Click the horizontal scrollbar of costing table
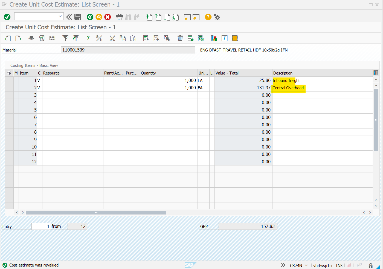Image resolution: width=383 pixels, height=269 pixels. click(96, 213)
